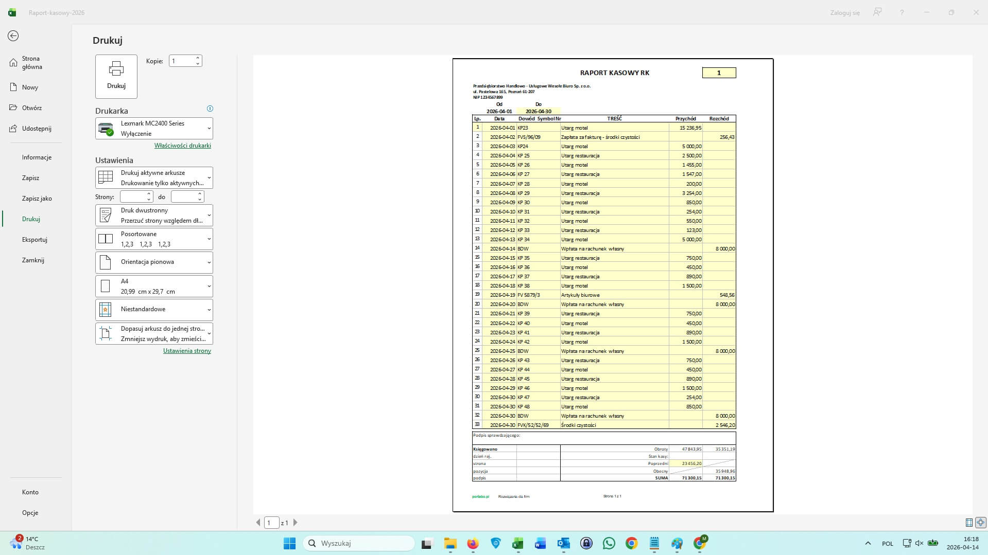
Task: Toggle zoom to page icon in preview
Action: (x=981, y=523)
